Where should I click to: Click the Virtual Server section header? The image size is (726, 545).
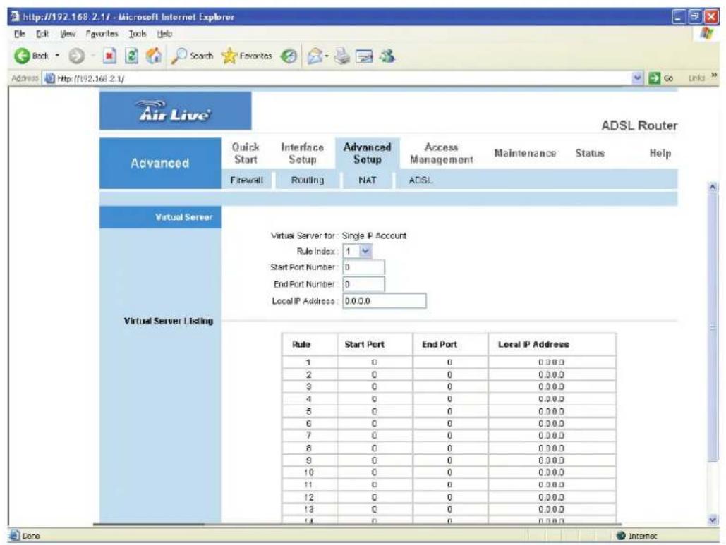pos(160,217)
